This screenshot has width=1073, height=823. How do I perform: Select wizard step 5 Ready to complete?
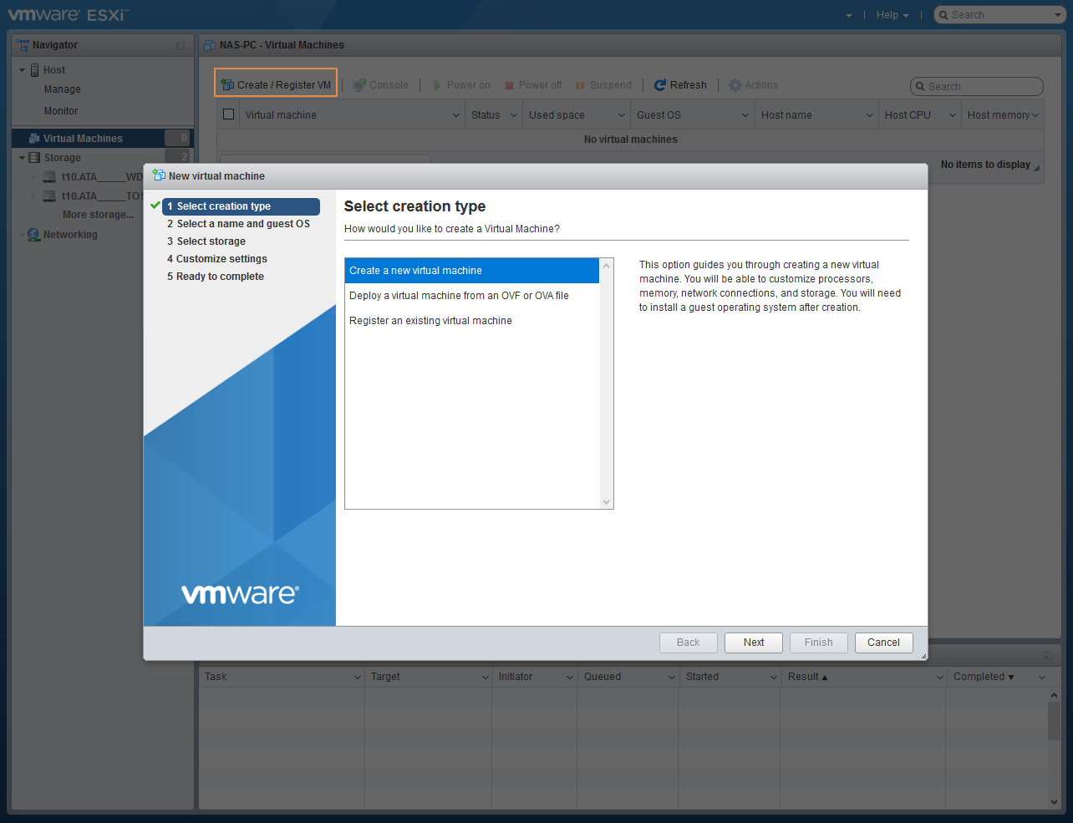[216, 277]
